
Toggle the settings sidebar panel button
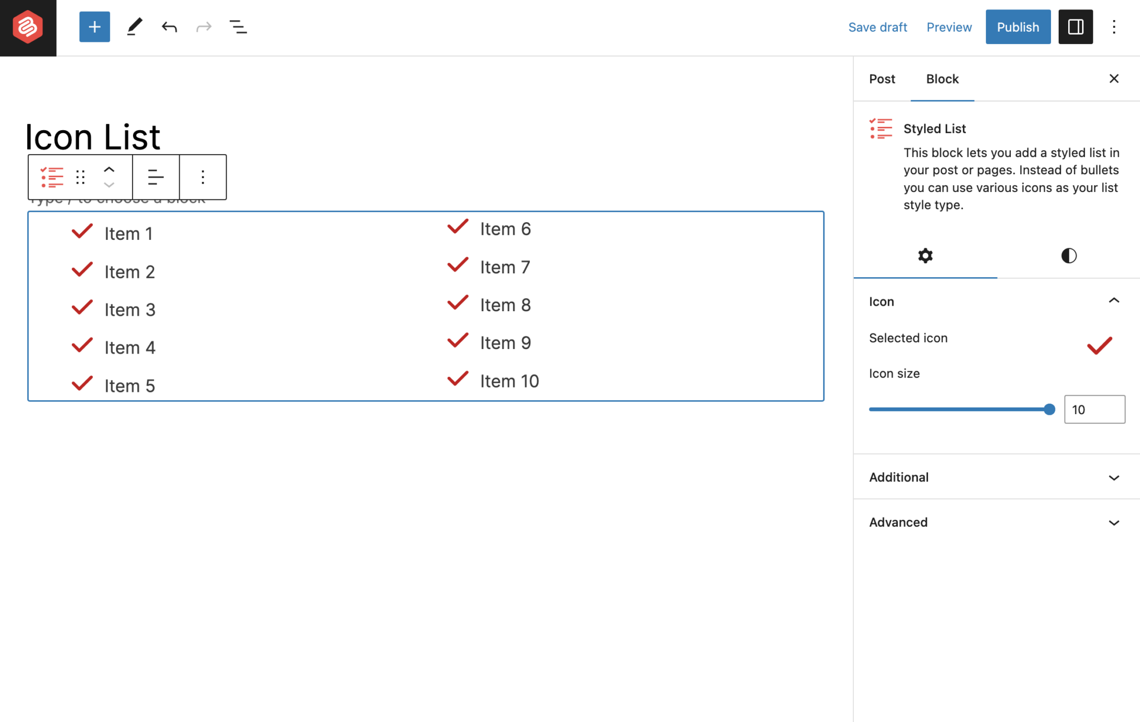point(1075,27)
